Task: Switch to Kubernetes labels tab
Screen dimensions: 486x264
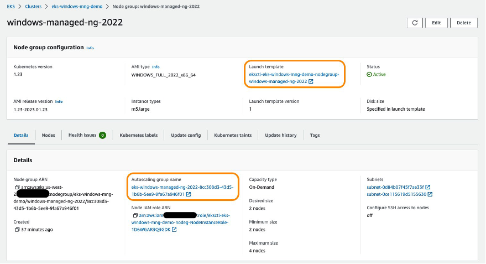Action: [139, 136]
